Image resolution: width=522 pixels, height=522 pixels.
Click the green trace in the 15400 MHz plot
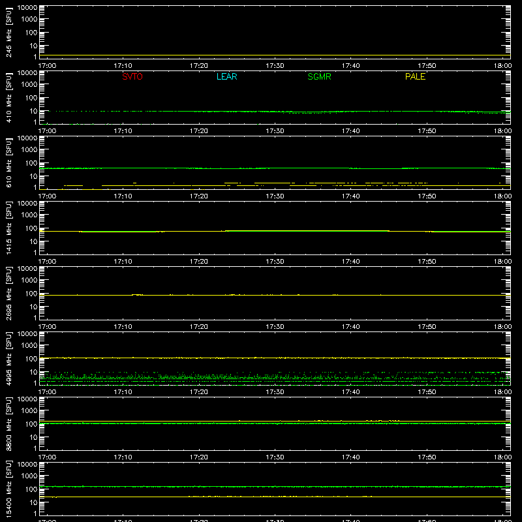pos(275,487)
